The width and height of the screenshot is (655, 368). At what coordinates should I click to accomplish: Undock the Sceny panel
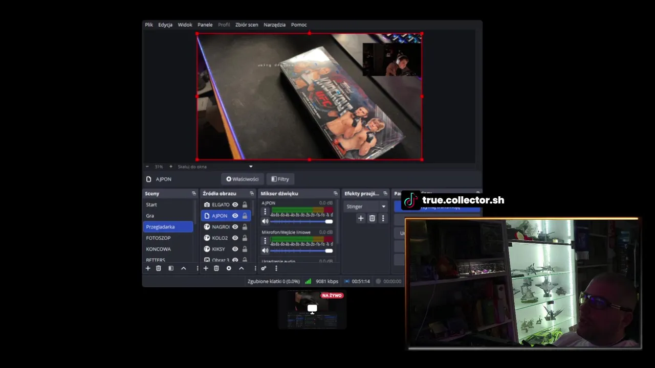coord(193,194)
